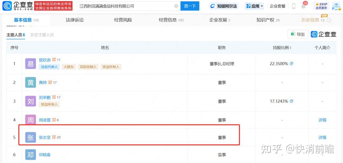Open notifications bell with 36 badge
Image resolution: width=343 pixels, height=163 pixels.
[303, 6]
